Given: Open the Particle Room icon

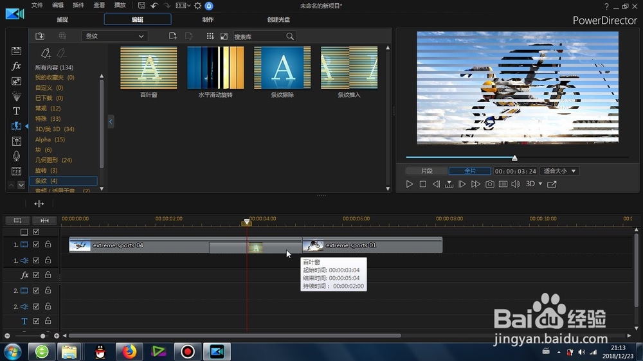Looking at the screenshot, I should [x=17, y=96].
